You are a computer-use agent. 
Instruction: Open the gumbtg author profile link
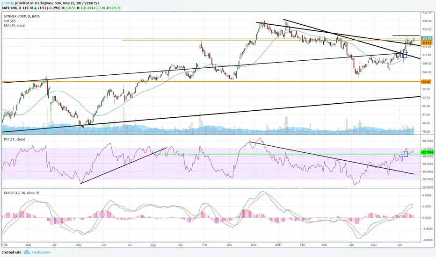(7, 3)
